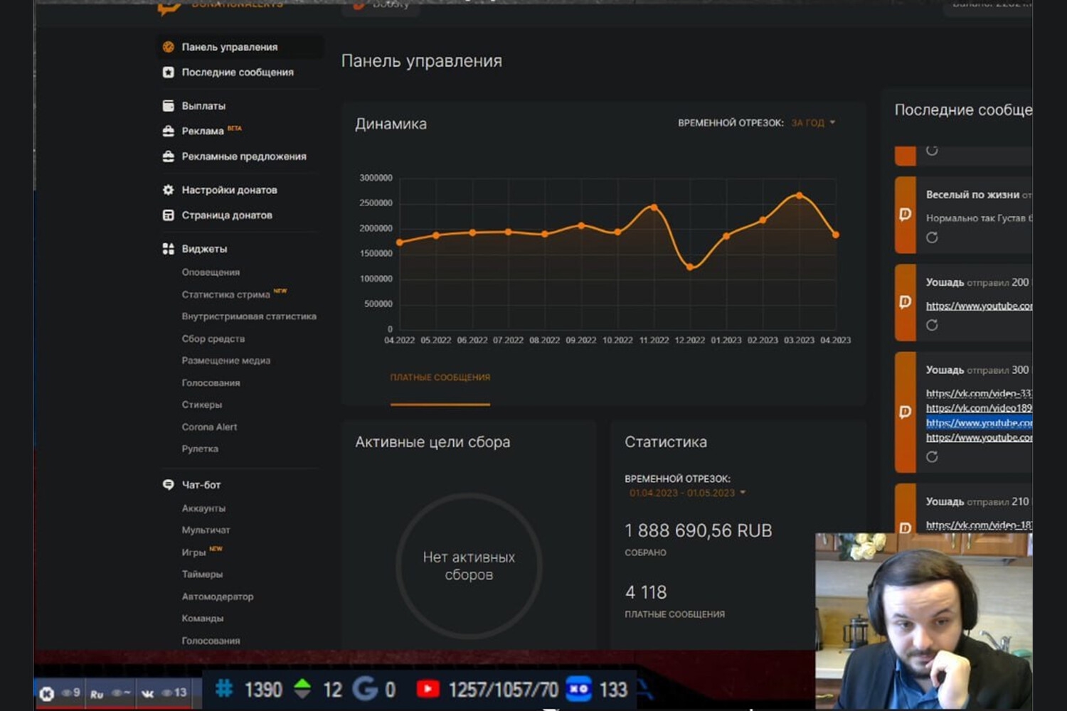Viewport: 1067px width, 711px height.
Task: Open the Оповещения widget page
Action: point(211,272)
